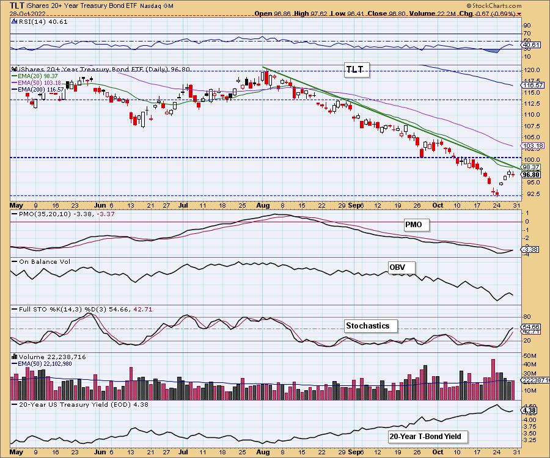Select the iShares 20+ Year Treasury Bond ETF title
Screen dimensions: 550x458
(x=82, y=6)
